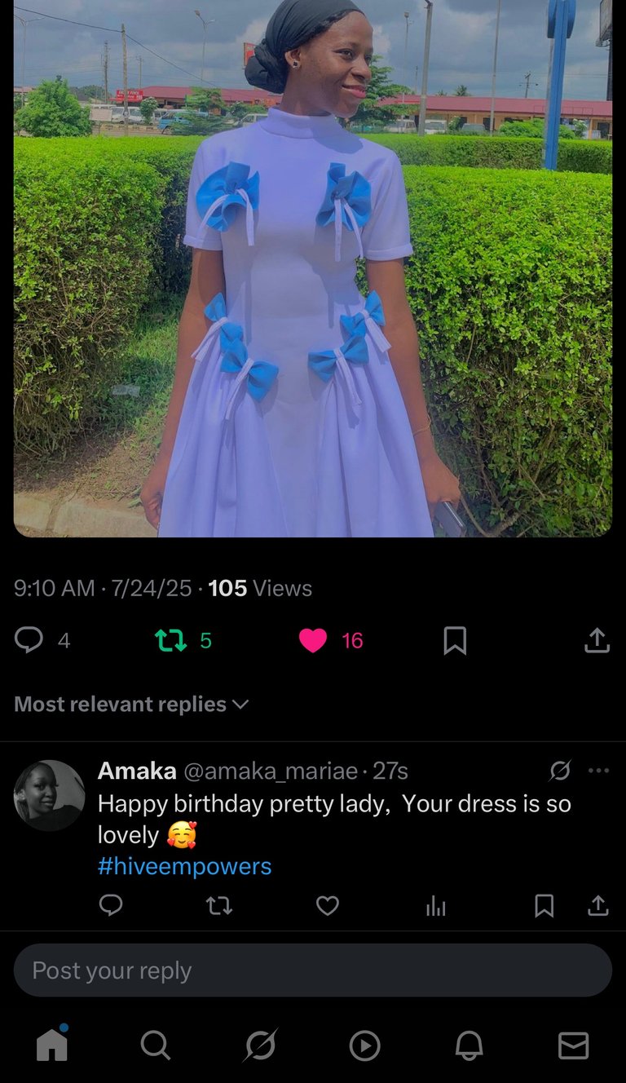Open the Search tab
626x1083 pixels.
coord(156,1045)
